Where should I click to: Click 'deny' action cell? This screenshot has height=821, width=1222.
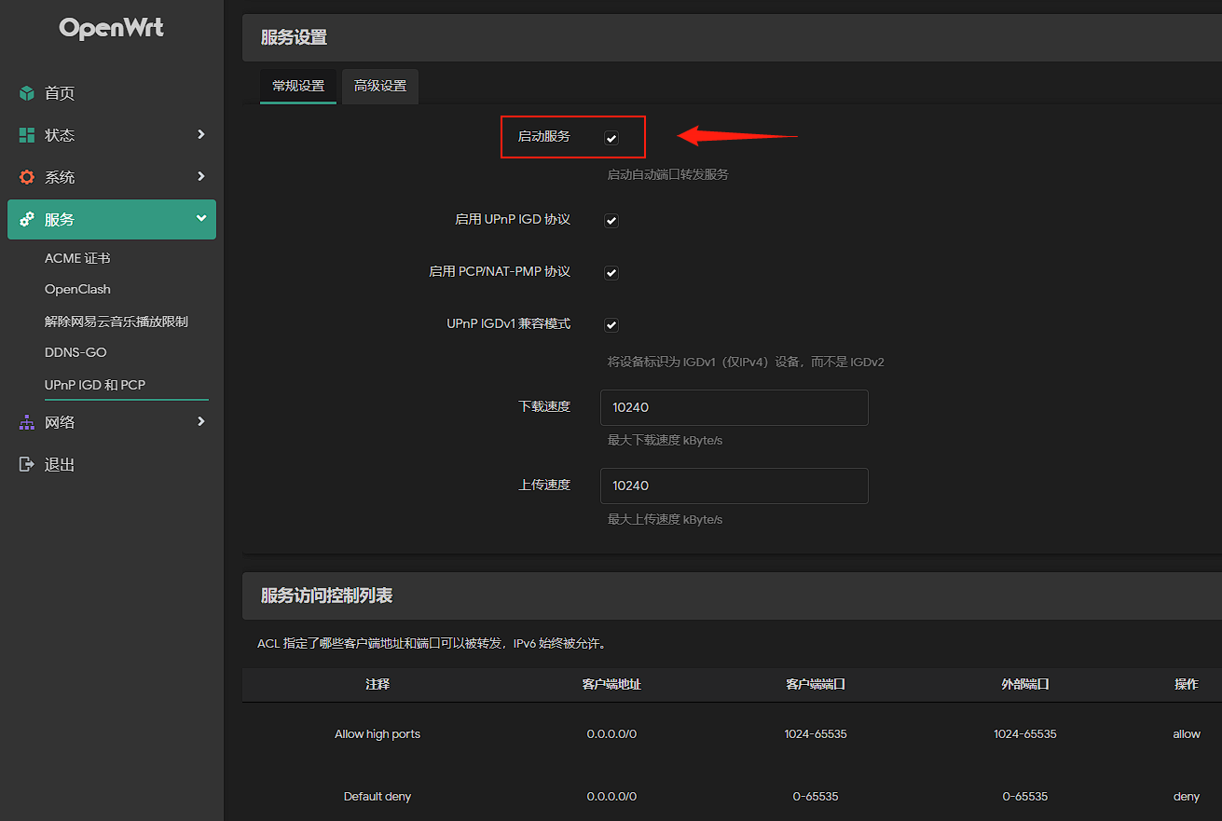[x=1187, y=797]
